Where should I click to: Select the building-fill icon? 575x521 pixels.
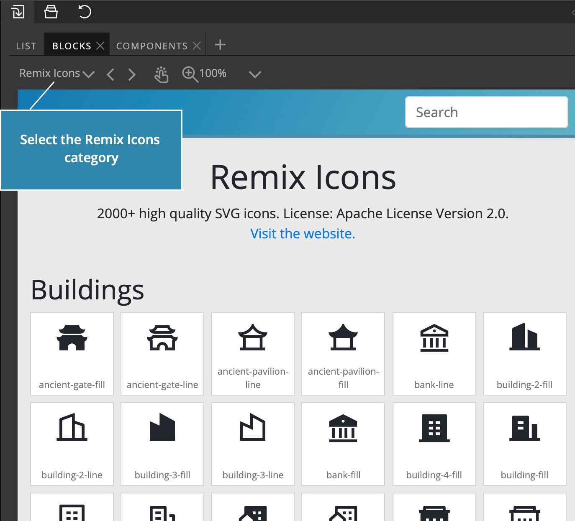525,444
